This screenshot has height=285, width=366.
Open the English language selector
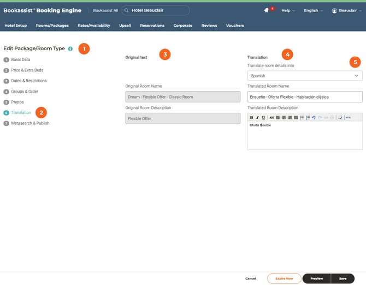[313, 10]
